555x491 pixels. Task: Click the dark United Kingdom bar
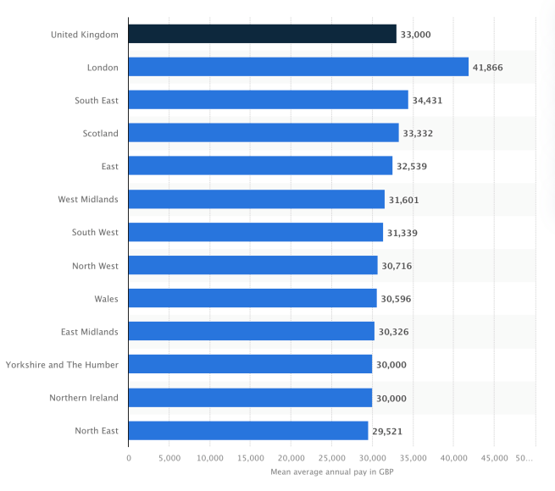pos(263,34)
